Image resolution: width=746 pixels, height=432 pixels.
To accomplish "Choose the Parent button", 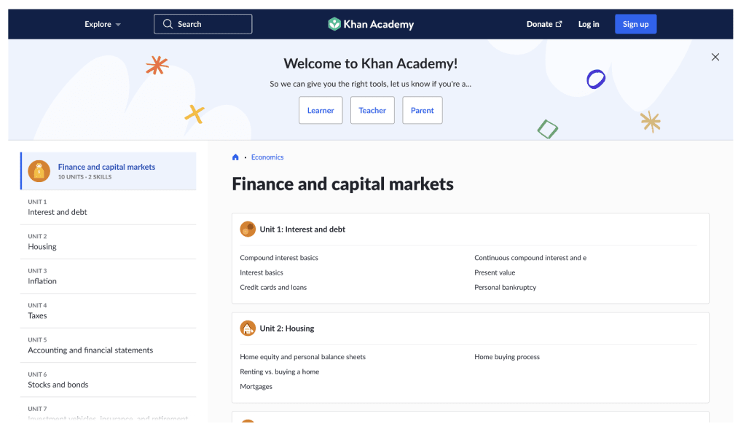I will (423, 111).
